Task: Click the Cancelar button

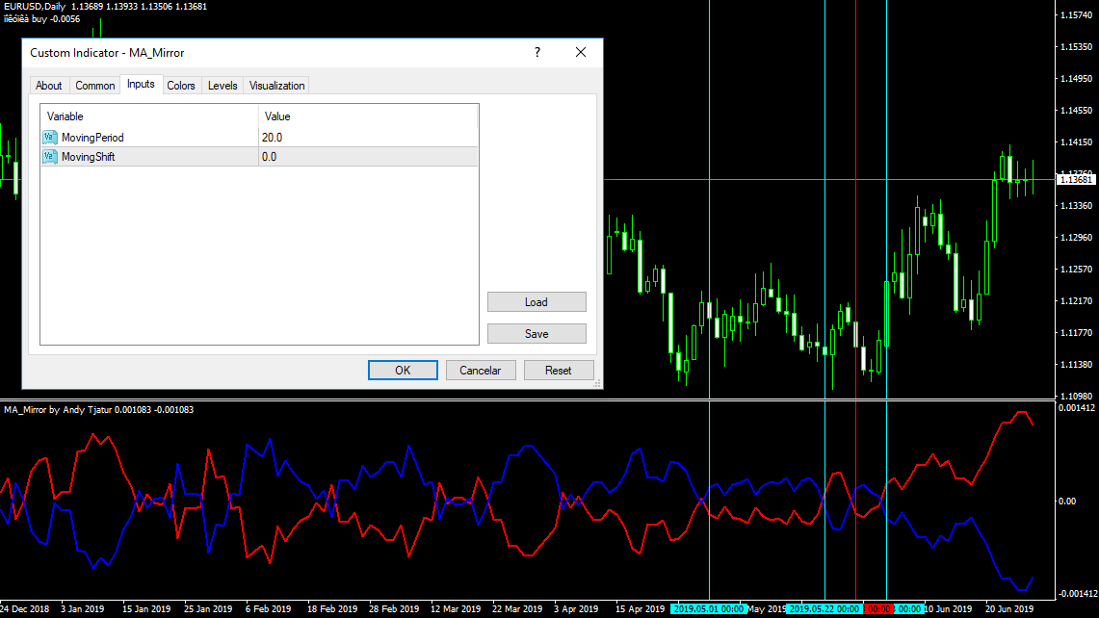Action: pyautogui.click(x=480, y=370)
